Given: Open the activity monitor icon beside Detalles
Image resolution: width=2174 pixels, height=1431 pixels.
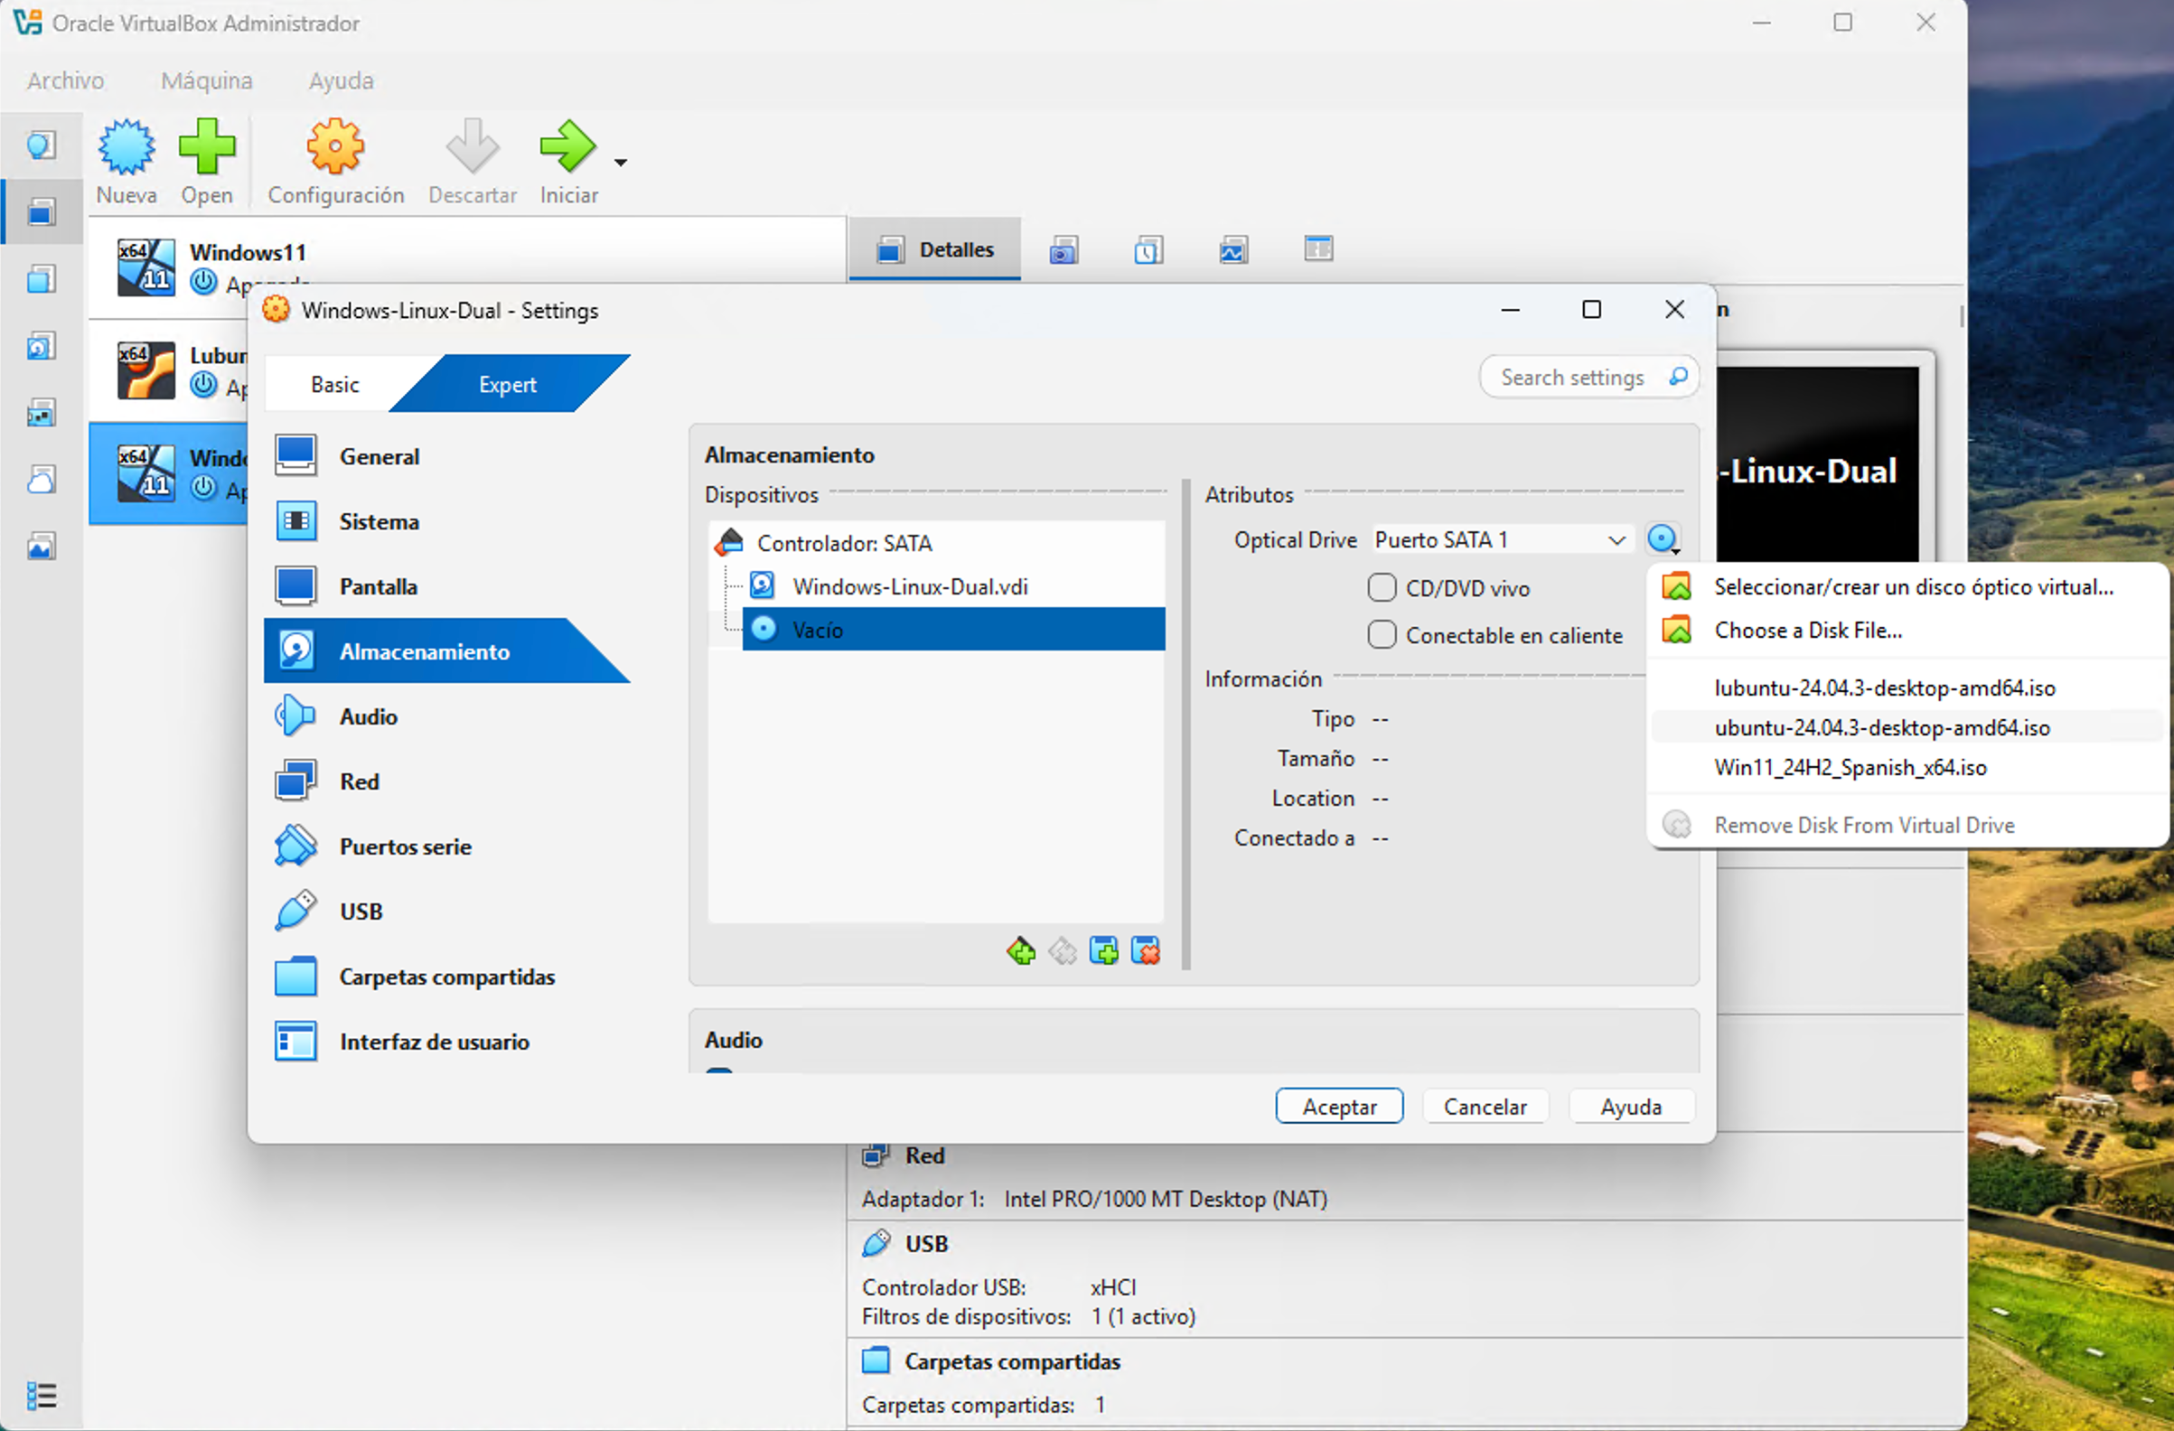Looking at the screenshot, I should [1233, 249].
